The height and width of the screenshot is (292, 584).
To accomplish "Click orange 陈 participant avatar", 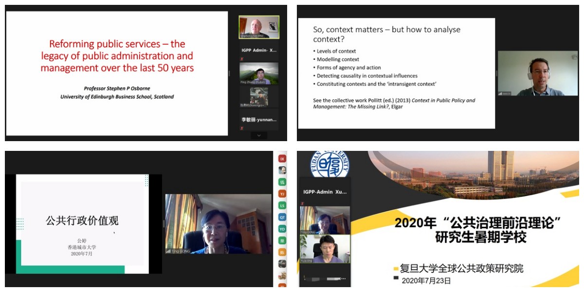I will click(282, 252).
